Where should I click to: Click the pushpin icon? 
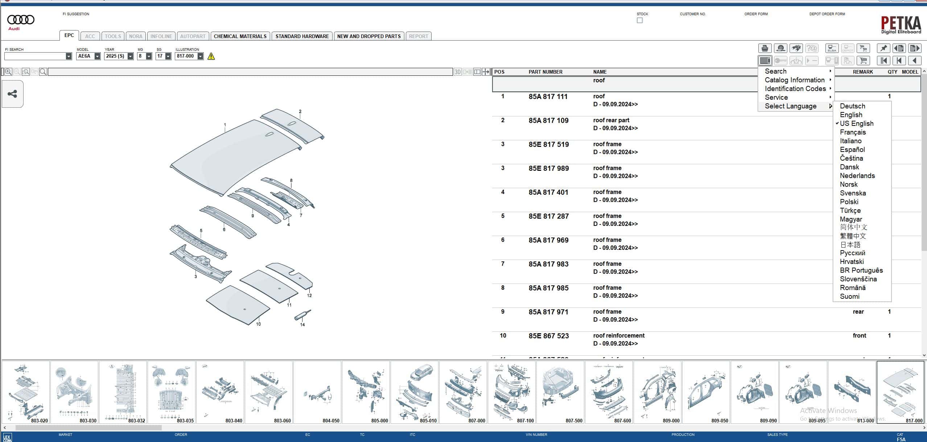pyautogui.click(x=883, y=48)
